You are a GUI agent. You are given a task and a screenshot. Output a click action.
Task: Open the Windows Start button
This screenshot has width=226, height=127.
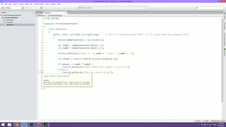pyautogui.click(x=3, y=125)
